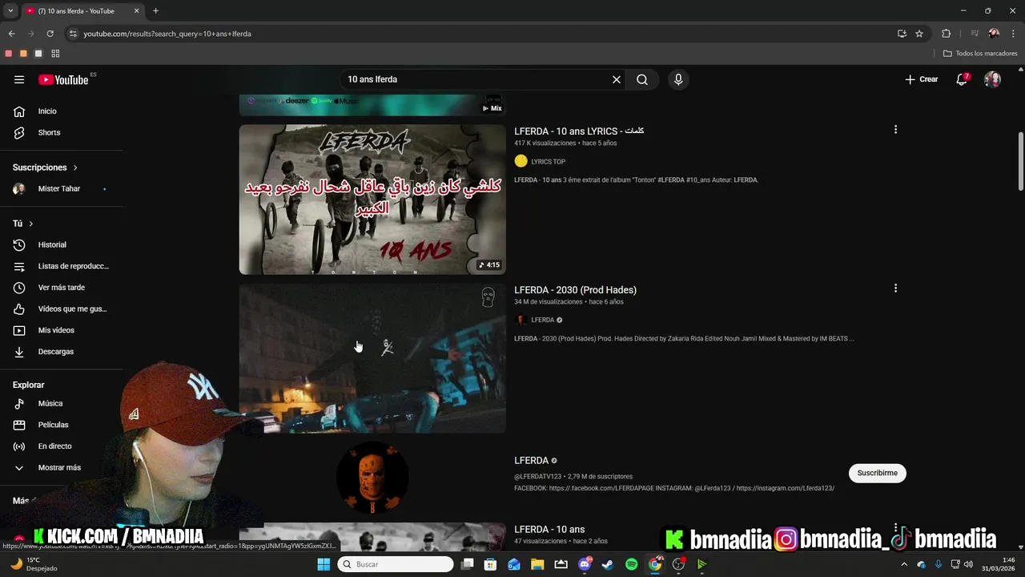Open Chrome extensions puzzle icon

coord(946,34)
